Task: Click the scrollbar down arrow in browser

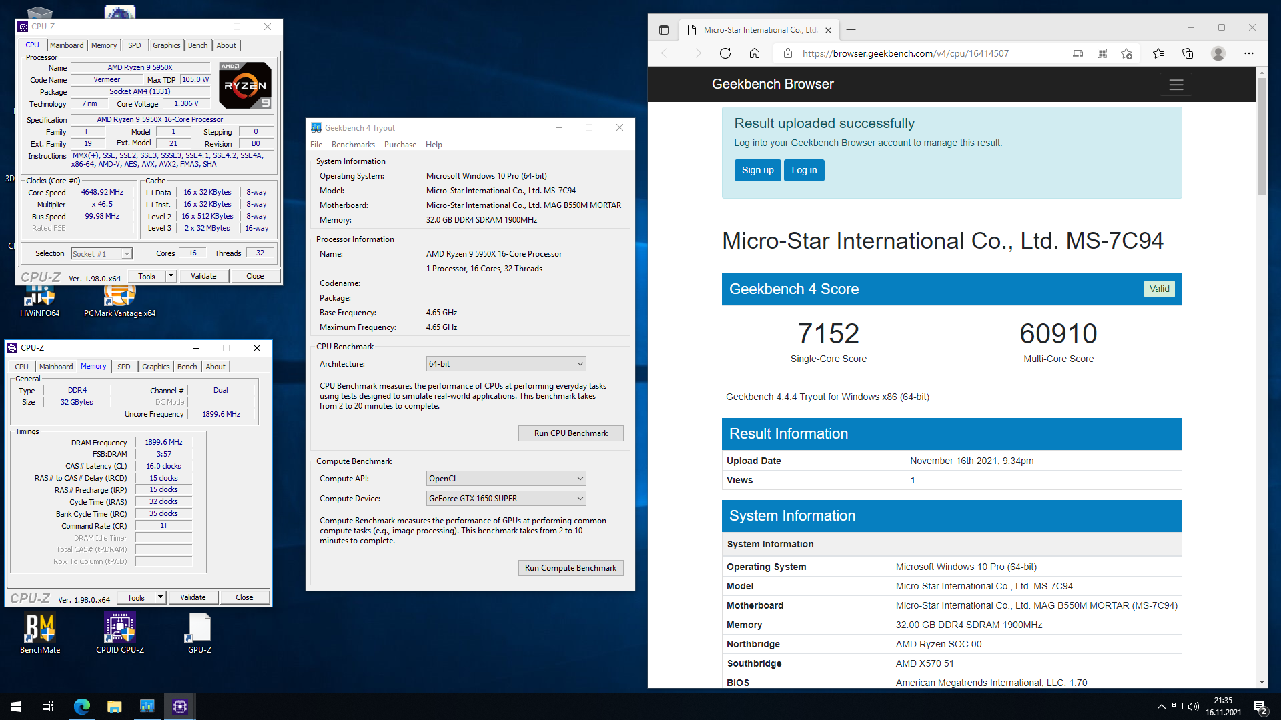Action: coord(1262,682)
